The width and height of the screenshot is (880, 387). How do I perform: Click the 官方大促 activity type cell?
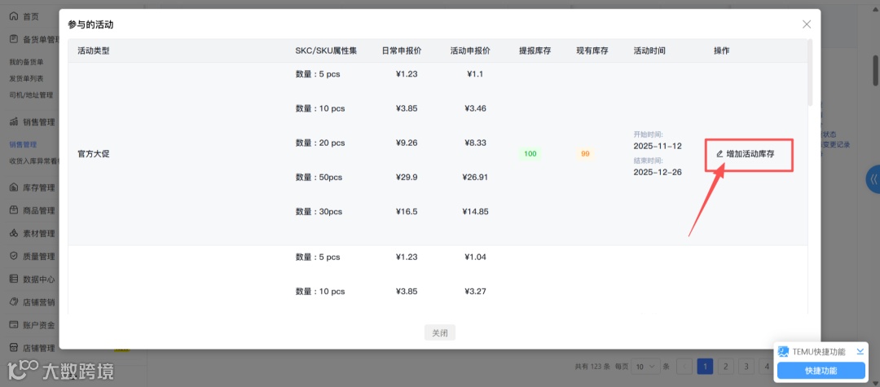click(x=93, y=154)
